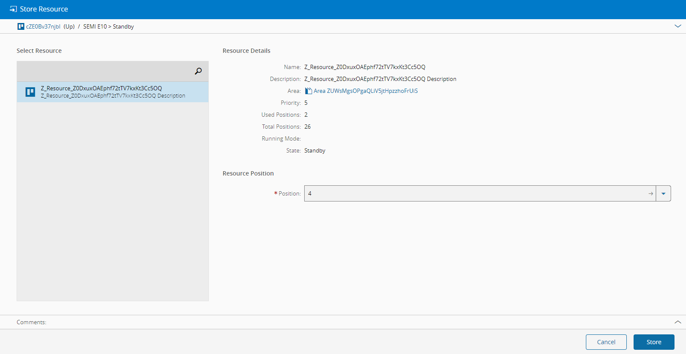Click the Store Resource header icon
The height and width of the screenshot is (354, 686).
coord(13,9)
